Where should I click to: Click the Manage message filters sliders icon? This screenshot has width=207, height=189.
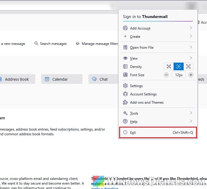pyautogui.click(x=77, y=43)
